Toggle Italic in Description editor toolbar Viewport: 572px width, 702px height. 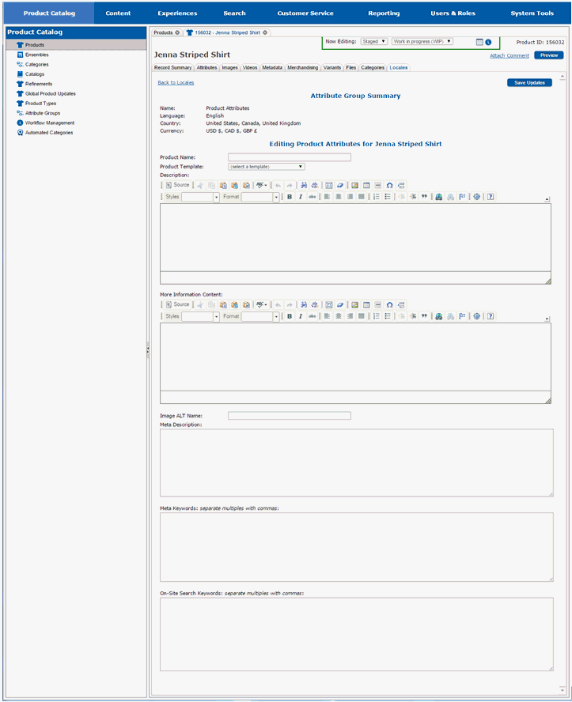[x=301, y=197]
